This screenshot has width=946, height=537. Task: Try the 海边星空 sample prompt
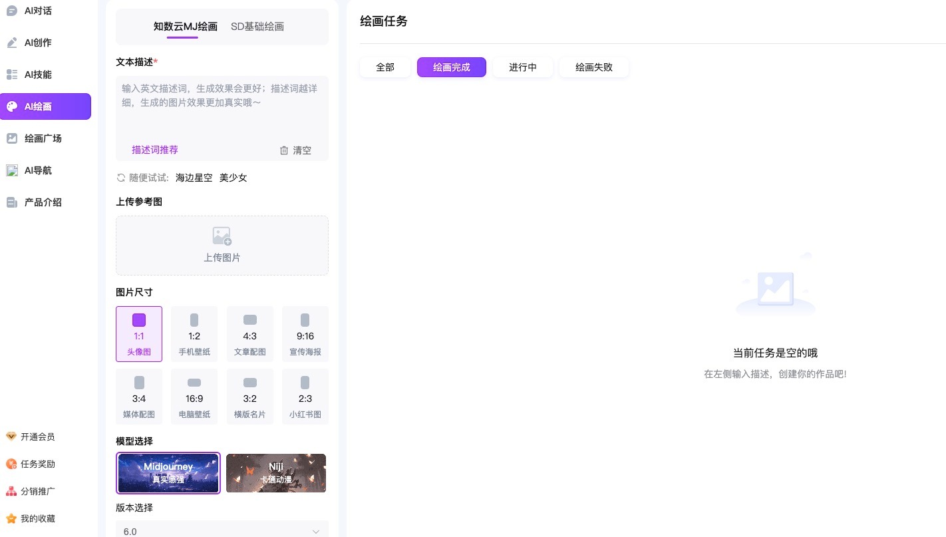[x=194, y=178]
